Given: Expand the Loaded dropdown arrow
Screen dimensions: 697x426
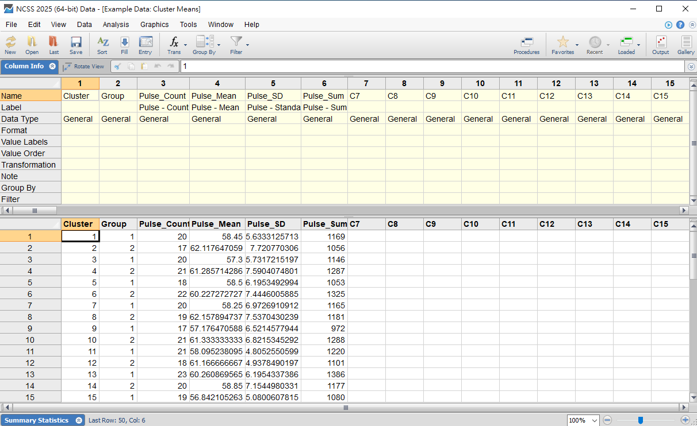Looking at the screenshot, I should pyautogui.click(x=639, y=45).
